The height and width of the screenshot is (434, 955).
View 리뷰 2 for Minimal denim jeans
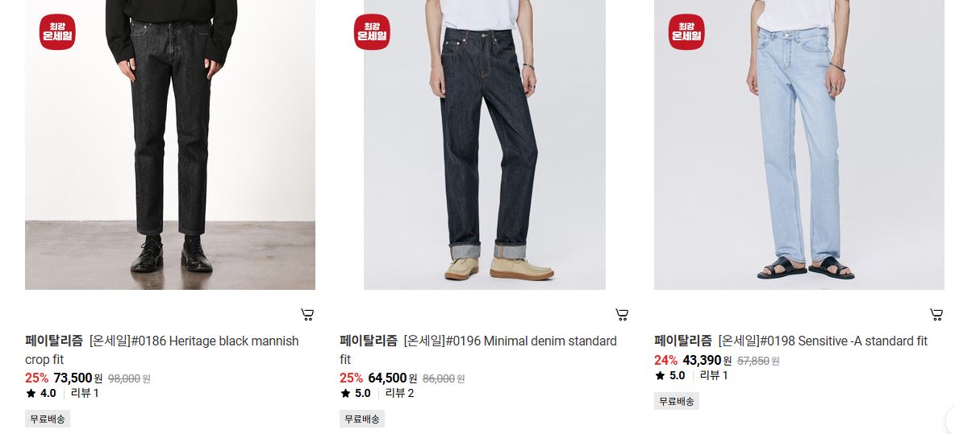(x=399, y=393)
